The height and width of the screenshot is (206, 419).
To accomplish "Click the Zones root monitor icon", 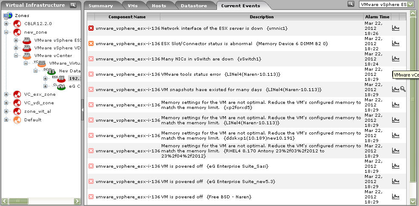I will 8,15.
